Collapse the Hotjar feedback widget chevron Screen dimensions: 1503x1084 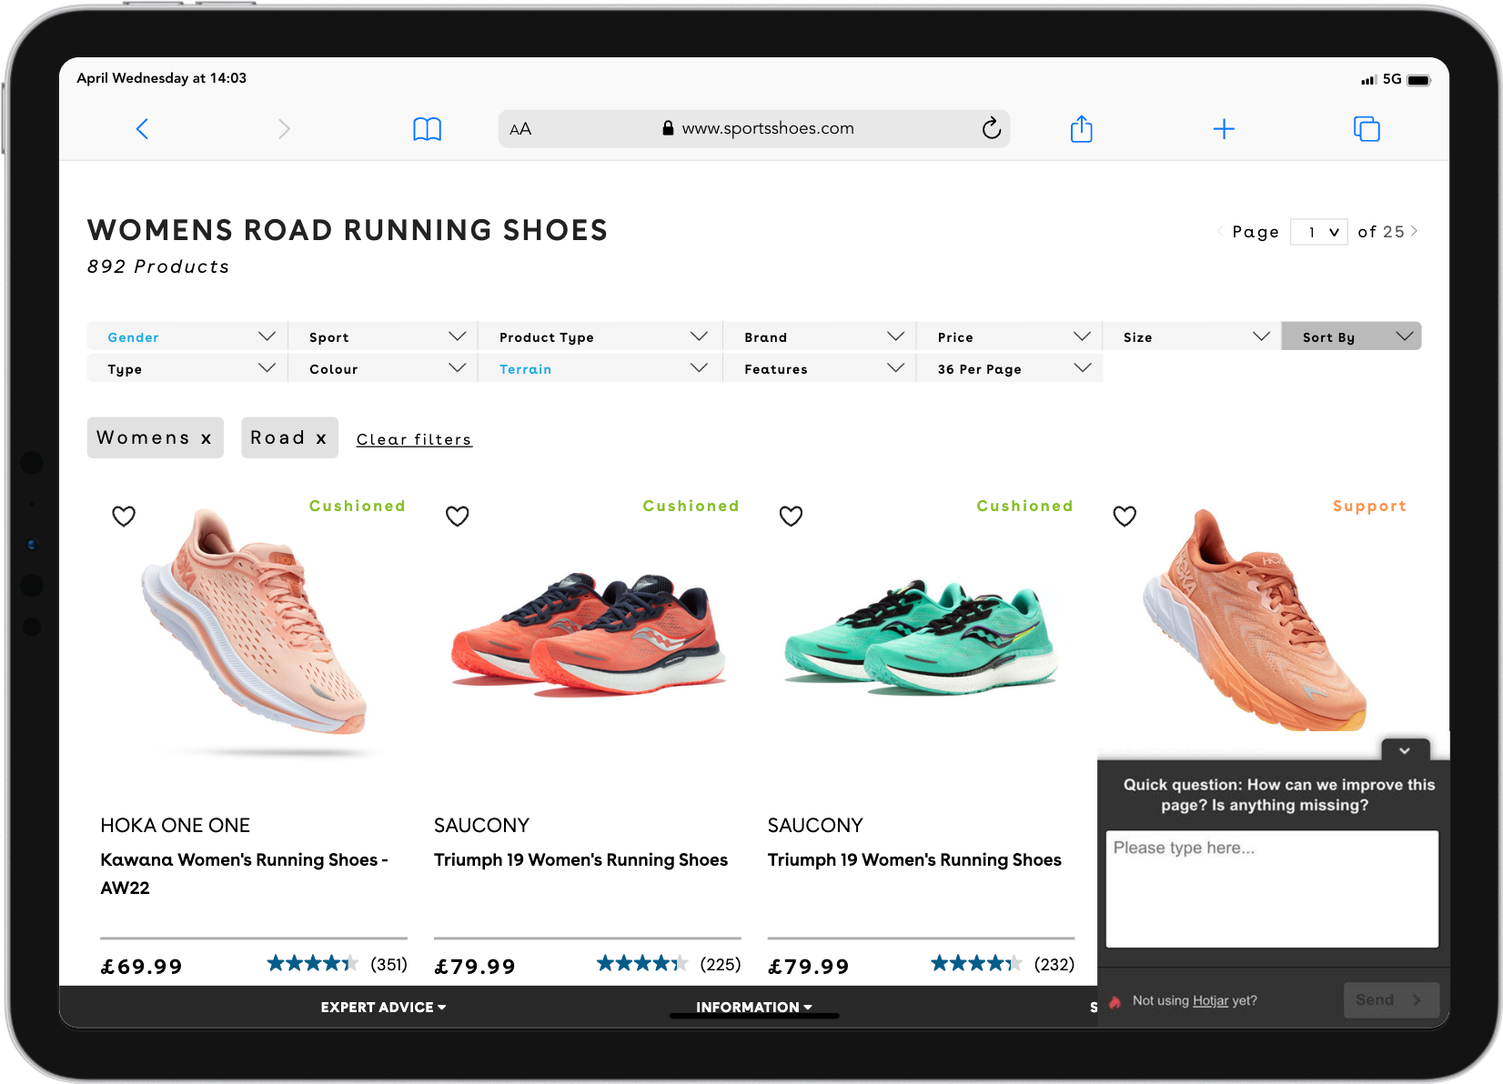point(1405,750)
